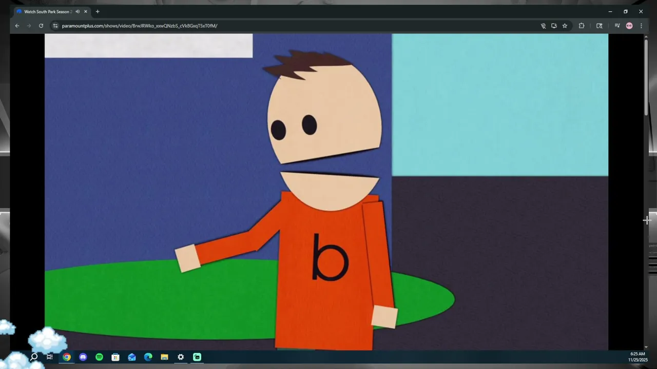657x369 pixels.
Task: Open a new browser tab
Action: point(98,11)
